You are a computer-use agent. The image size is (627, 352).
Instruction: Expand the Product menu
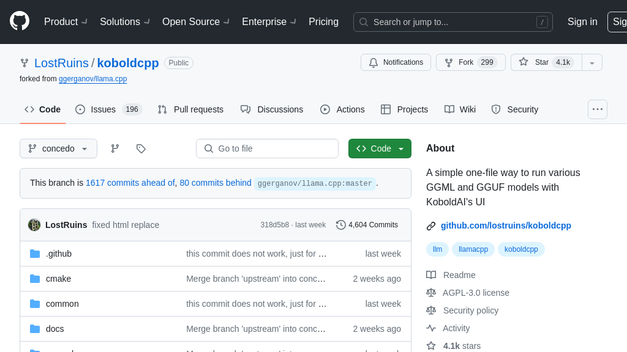click(x=66, y=21)
